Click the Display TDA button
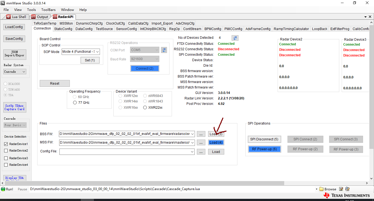Screen dimensions: 374x201 (15, 178)
